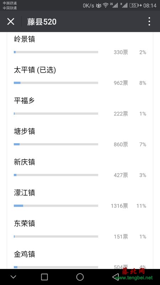This screenshot has width=160, height=285.
Task: Tap the 藤县520 page title
Action: (x=42, y=22)
